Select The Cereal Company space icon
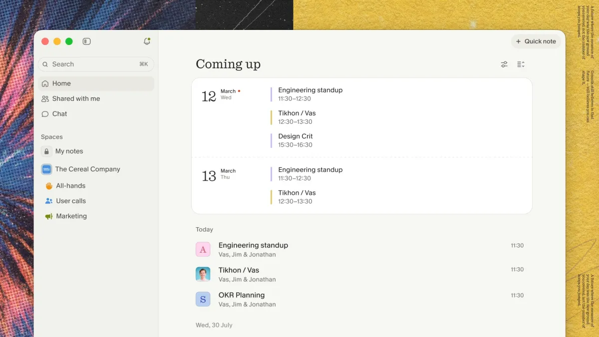Screen dimensions: 599x337 coord(46,169)
